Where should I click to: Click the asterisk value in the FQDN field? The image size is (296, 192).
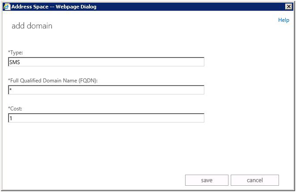11,90
